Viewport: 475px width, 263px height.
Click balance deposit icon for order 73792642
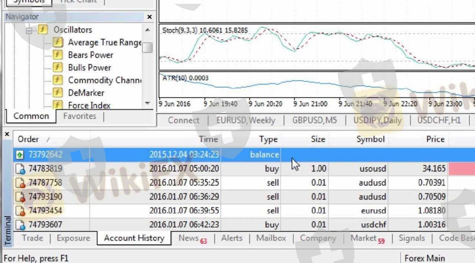[x=20, y=155]
